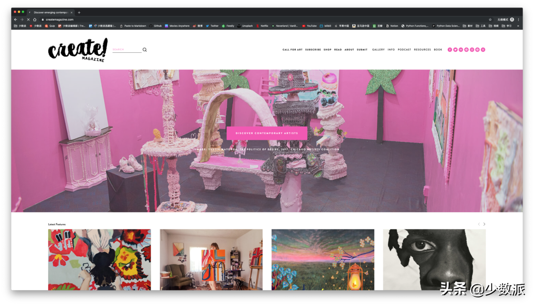Screen dimensions: 534x305
Task: Open the ABOUT menu item
Action: (x=349, y=49)
